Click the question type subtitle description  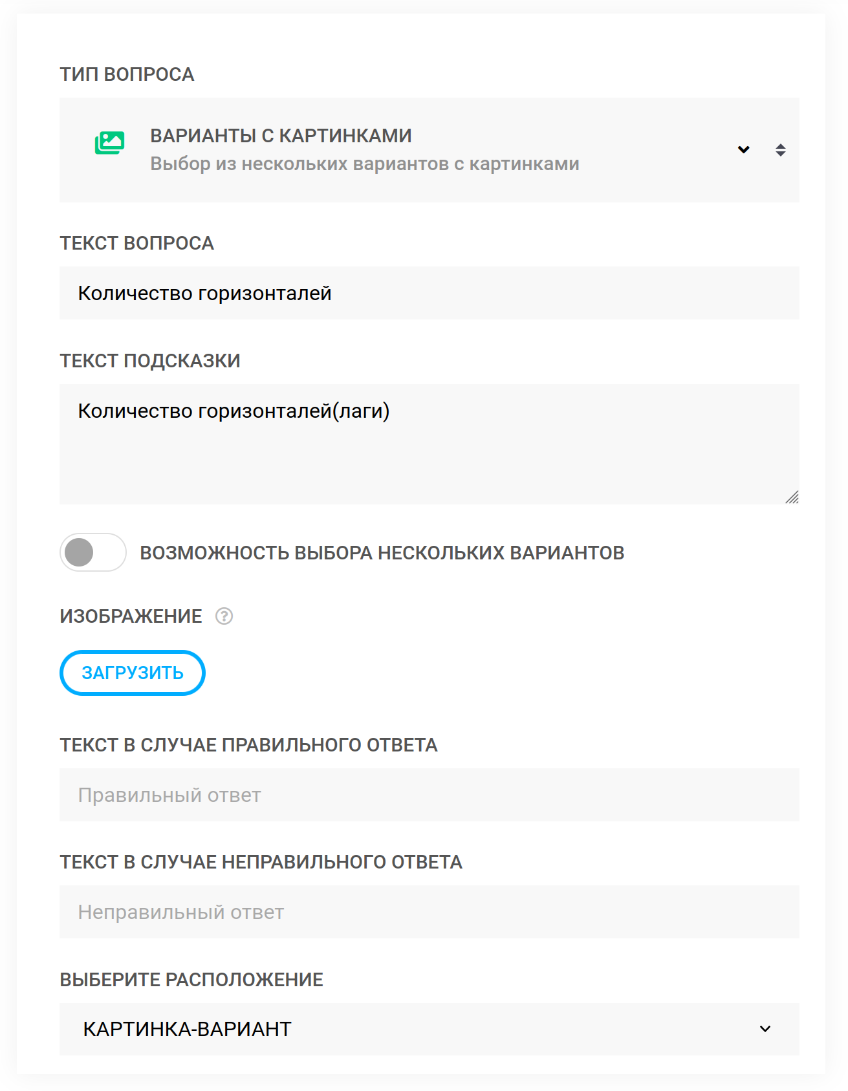pos(365,164)
